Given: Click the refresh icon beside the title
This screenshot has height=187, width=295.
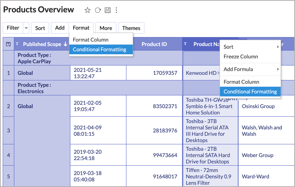Looking at the screenshot, I should [98, 10].
